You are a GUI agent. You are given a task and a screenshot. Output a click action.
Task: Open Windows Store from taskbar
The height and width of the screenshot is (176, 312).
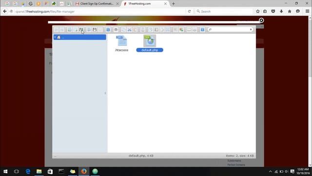point(50,172)
